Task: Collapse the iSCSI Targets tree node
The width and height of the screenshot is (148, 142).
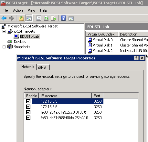Action: coord(4,31)
